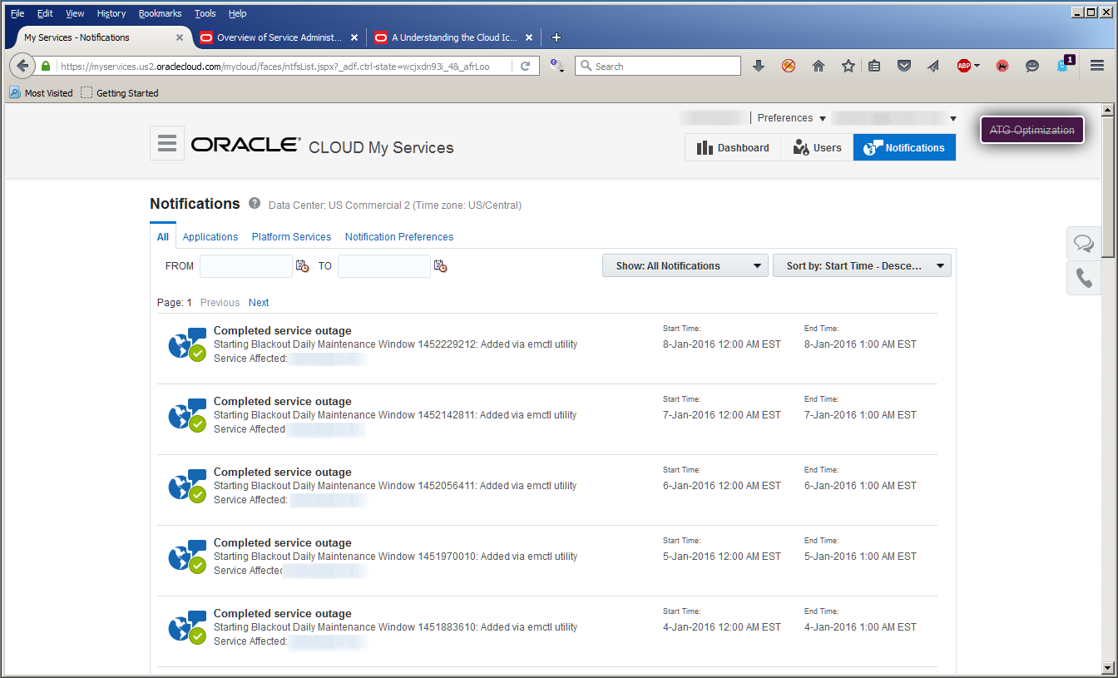Open a new browser tab
1118x678 pixels.
(557, 37)
